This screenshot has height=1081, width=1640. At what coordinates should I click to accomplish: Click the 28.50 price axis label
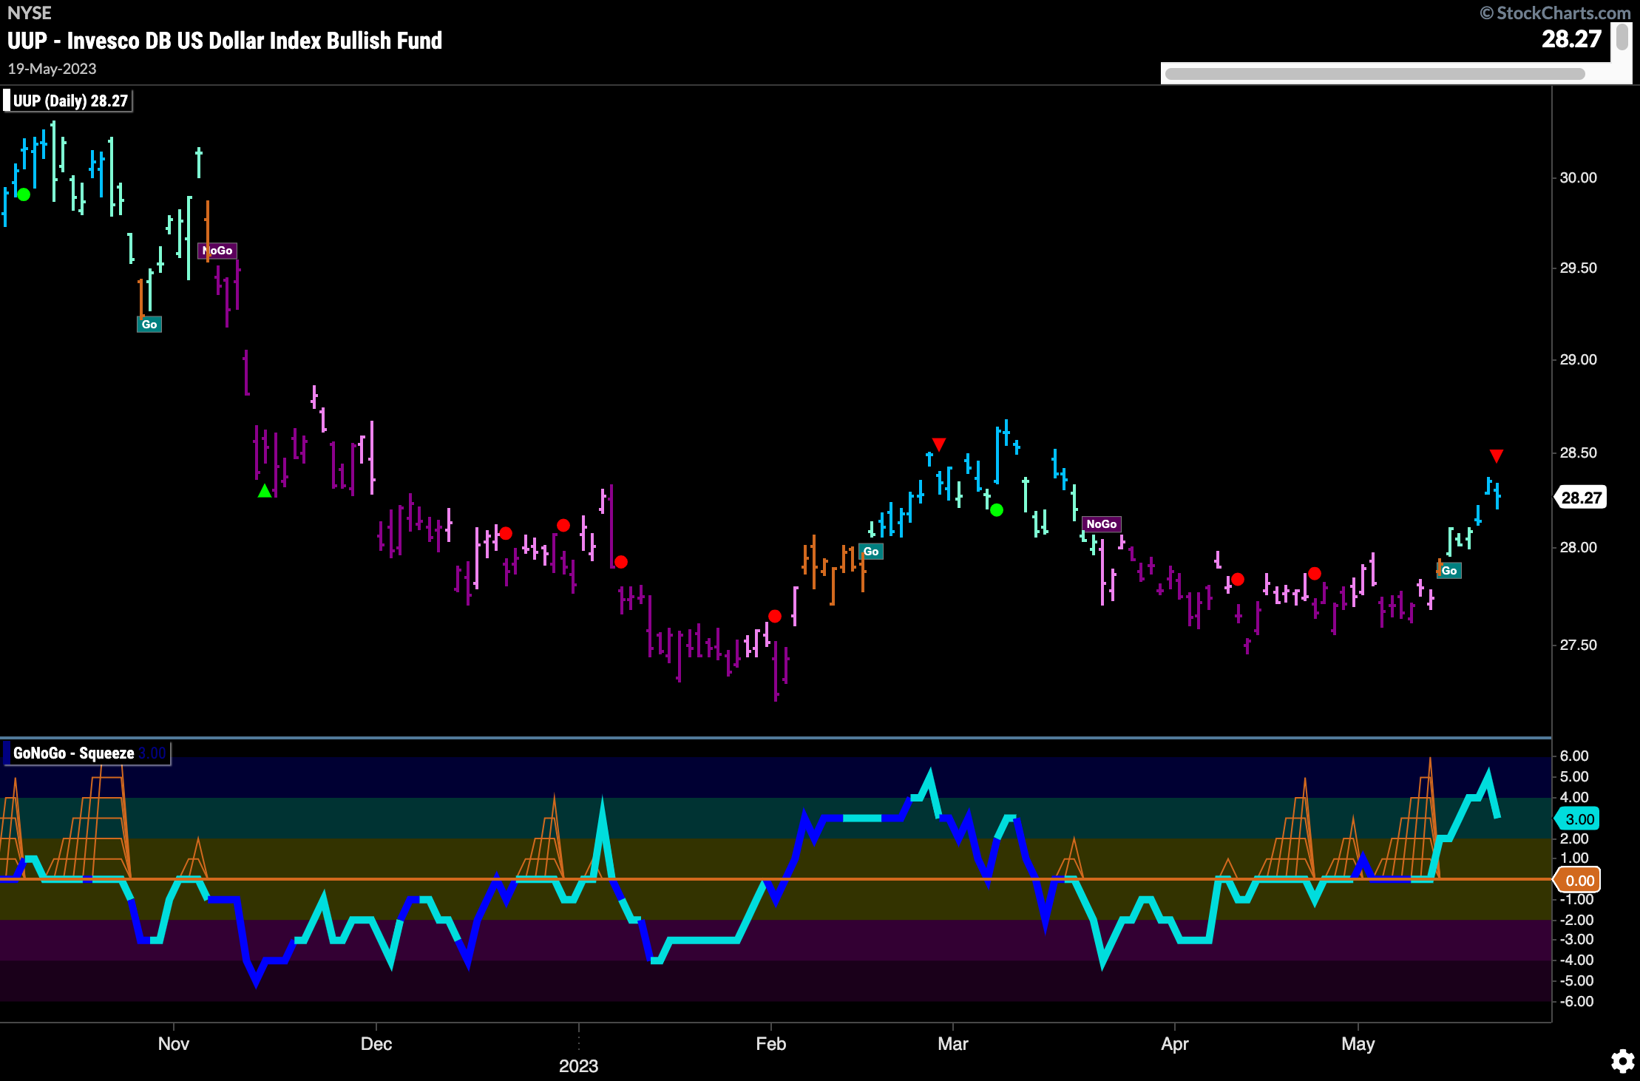click(1578, 453)
